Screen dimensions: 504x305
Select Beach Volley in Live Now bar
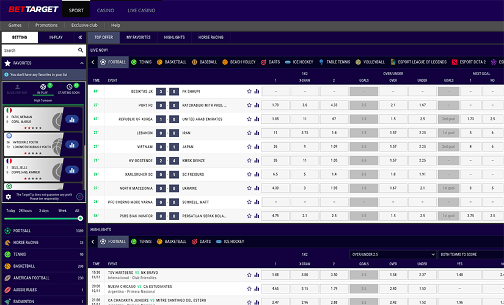click(x=239, y=62)
